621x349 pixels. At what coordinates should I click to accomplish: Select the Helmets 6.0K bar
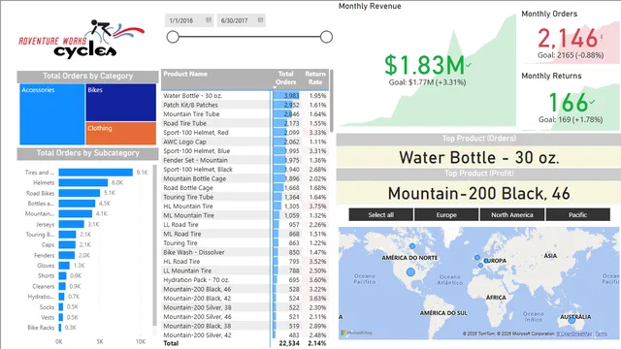point(83,182)
